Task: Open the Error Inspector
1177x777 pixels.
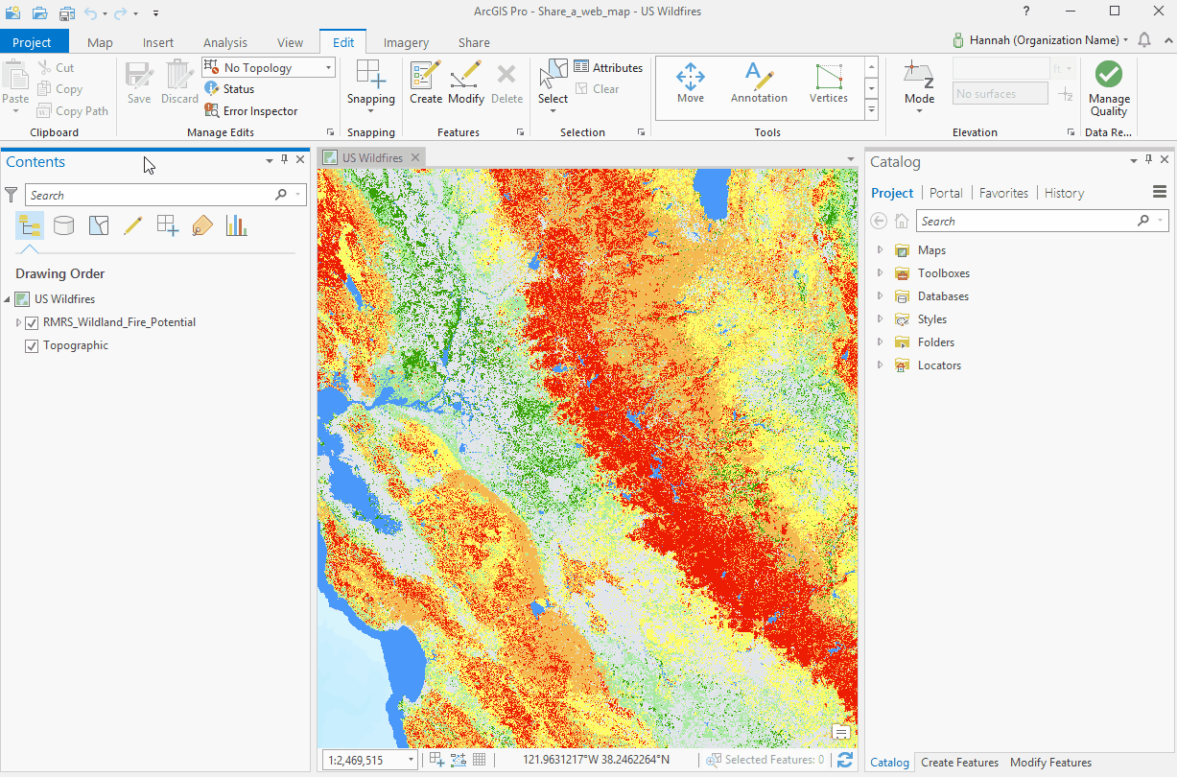Action: tap(250, 110)
